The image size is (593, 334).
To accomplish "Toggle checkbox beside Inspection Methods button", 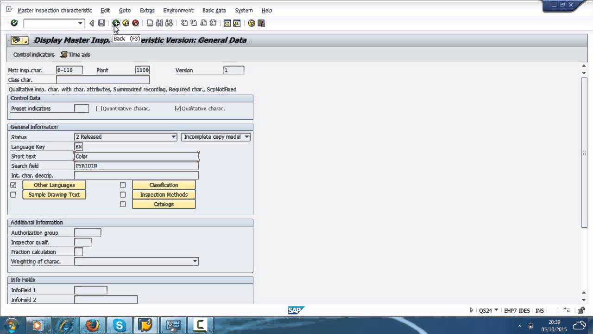I will coord(123,195).
